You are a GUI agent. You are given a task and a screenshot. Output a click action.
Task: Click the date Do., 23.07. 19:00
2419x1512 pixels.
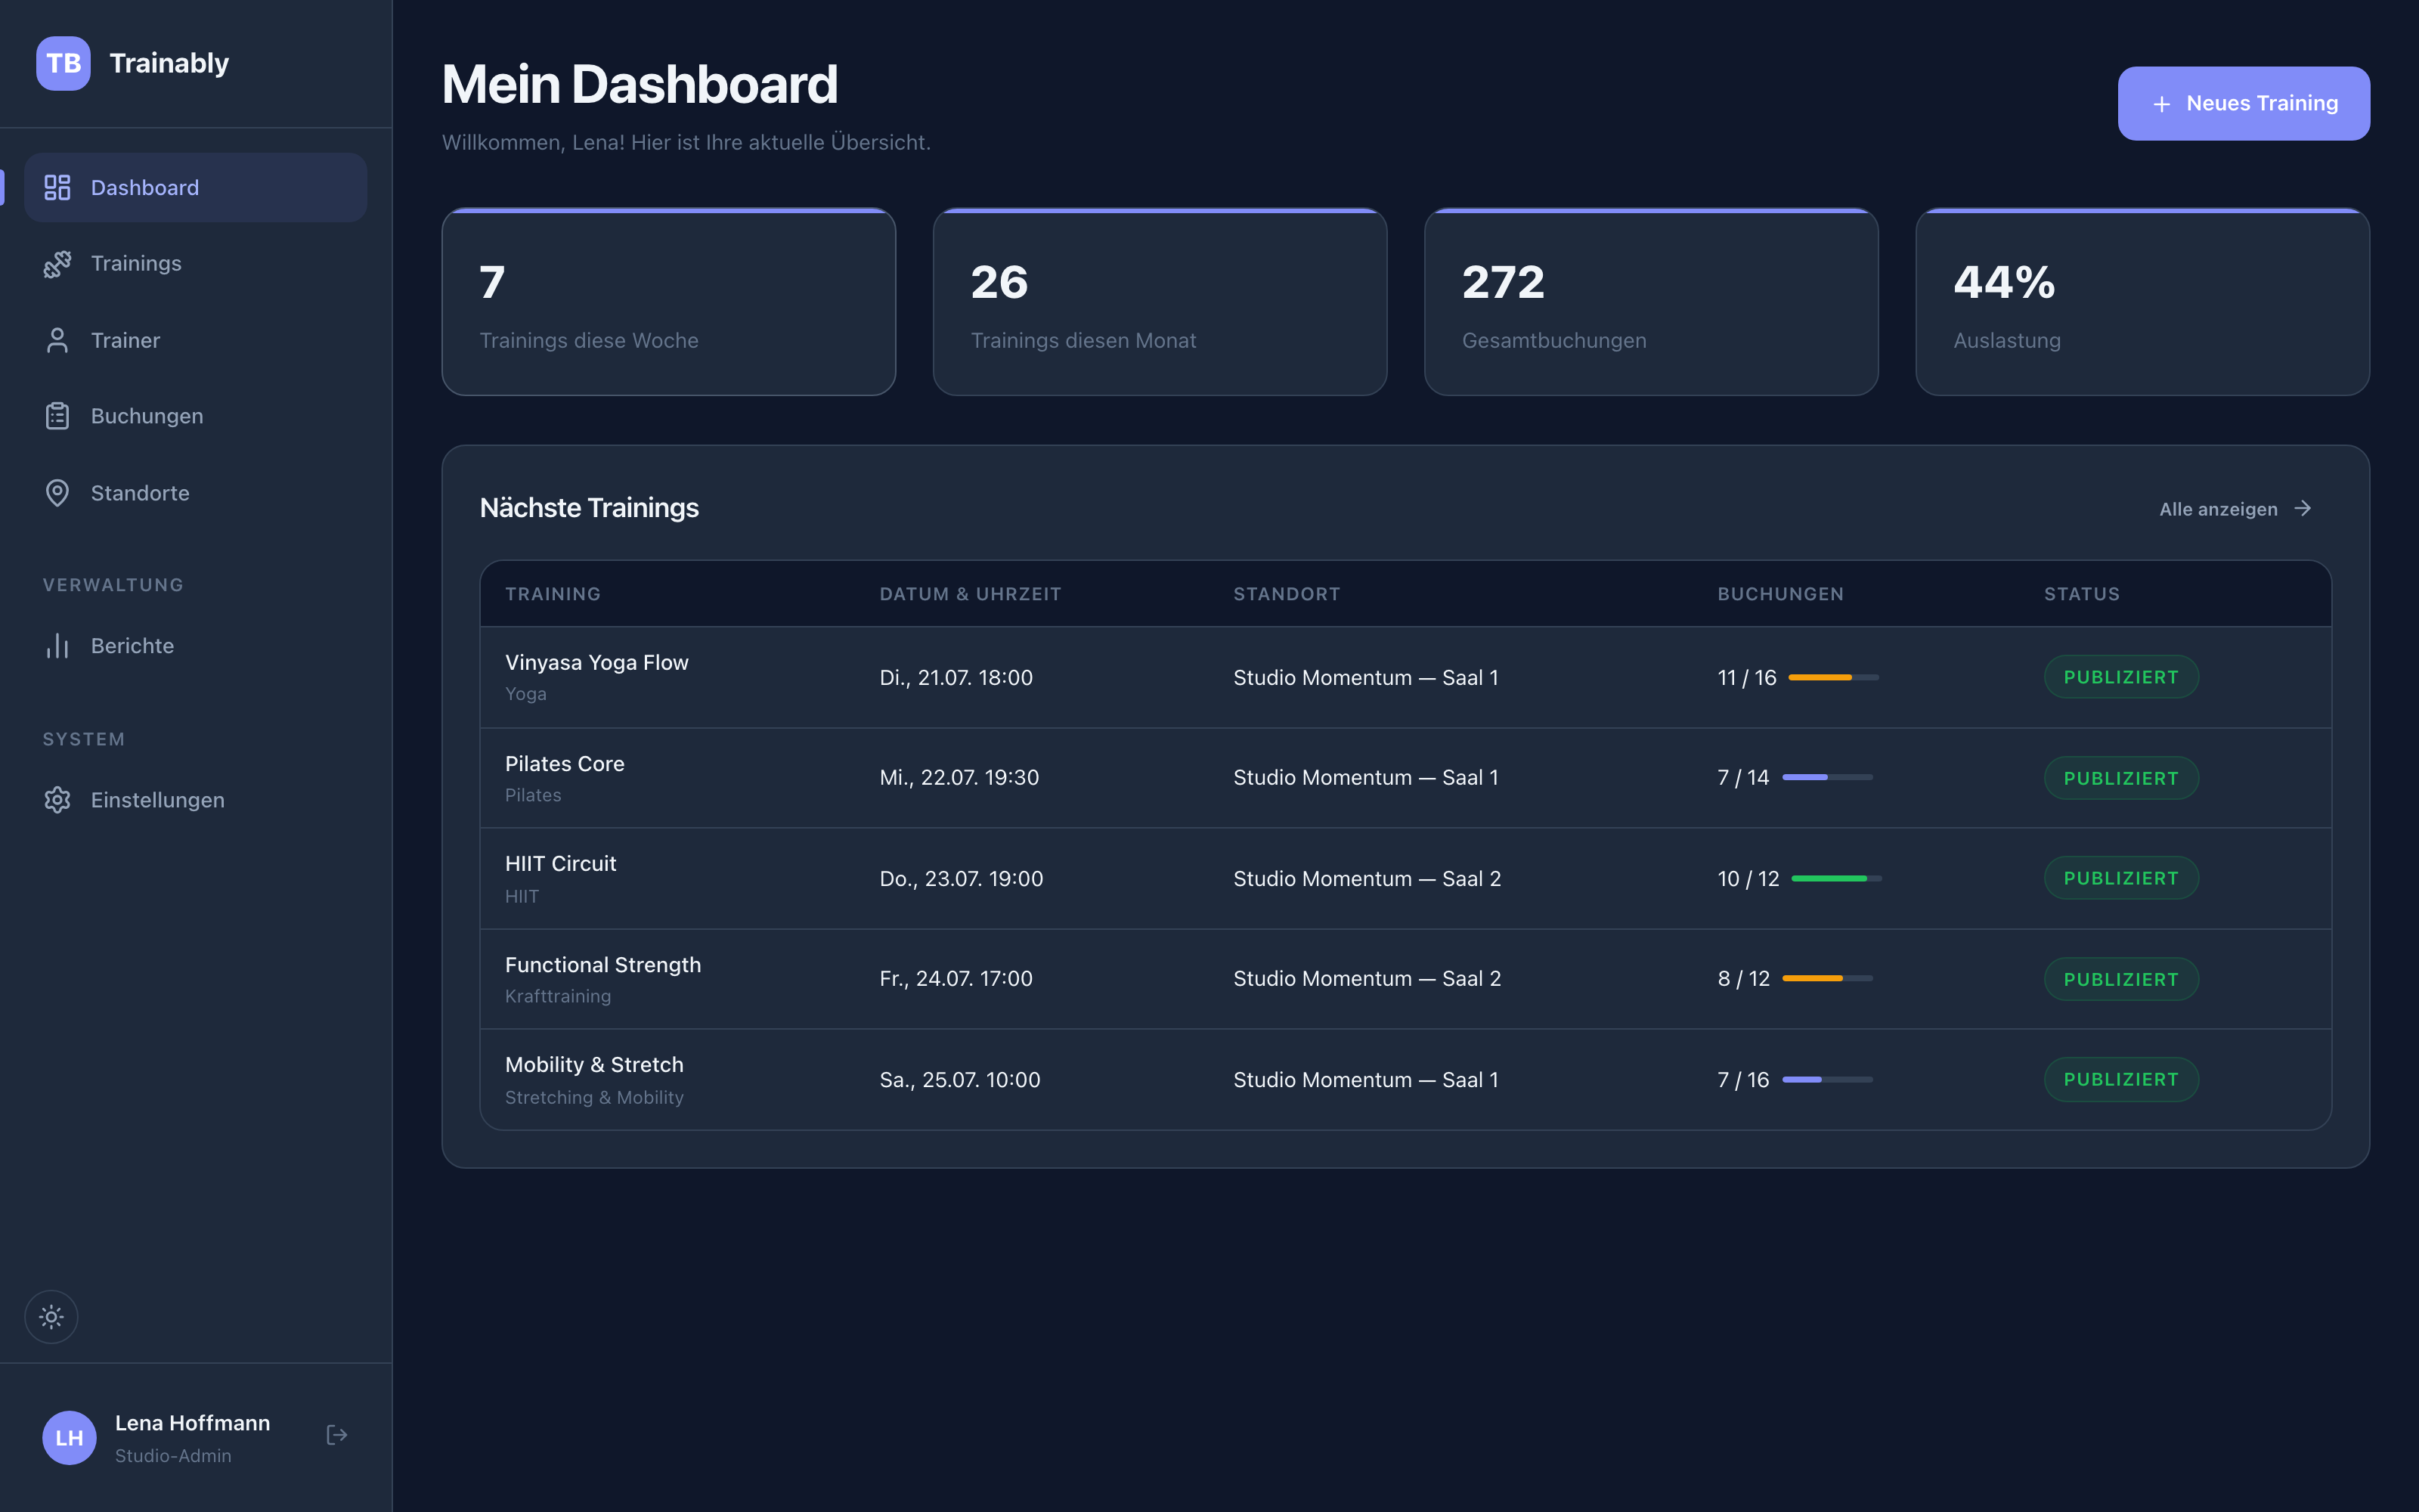click(962, 878)
